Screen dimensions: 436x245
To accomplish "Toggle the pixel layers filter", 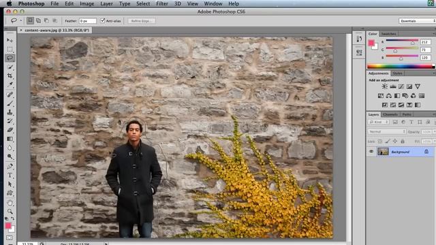I will coord(395,122).
